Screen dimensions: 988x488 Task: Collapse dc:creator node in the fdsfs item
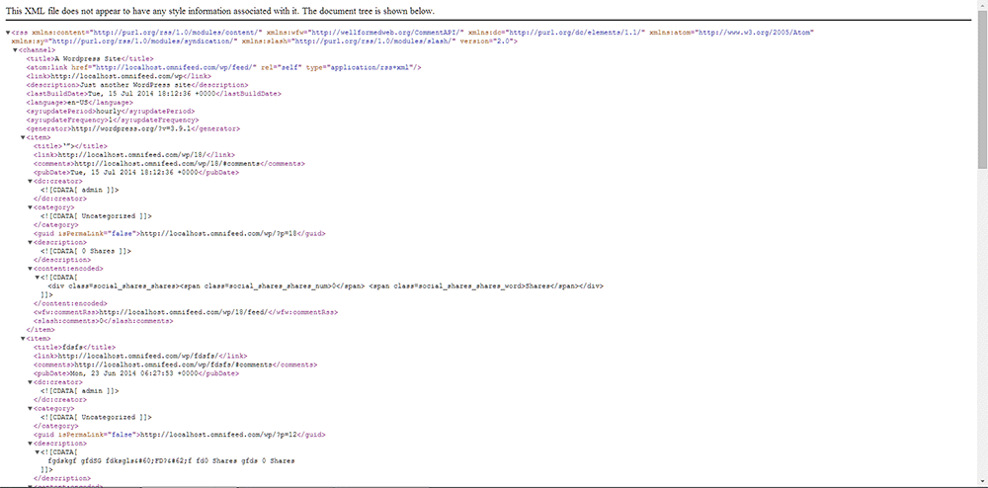pos(31,382)
